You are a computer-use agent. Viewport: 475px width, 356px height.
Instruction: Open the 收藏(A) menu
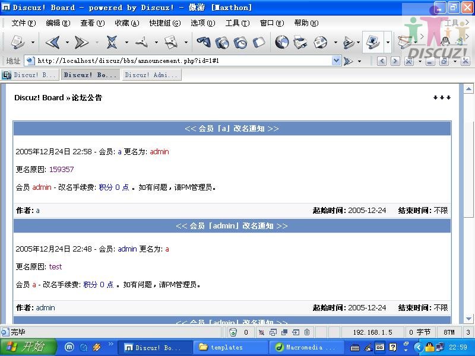[127, 23]
